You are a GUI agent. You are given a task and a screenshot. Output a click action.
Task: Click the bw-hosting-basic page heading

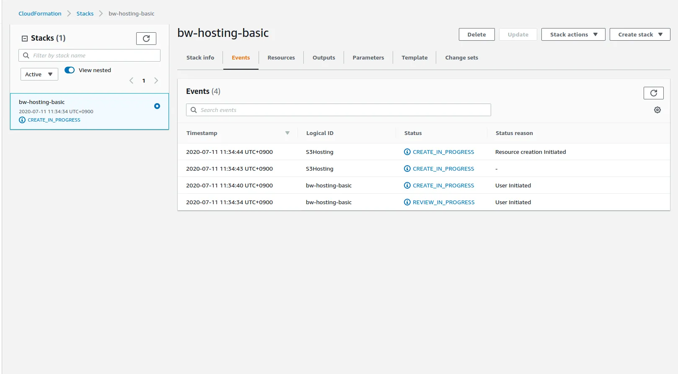[x=223, y=33]
